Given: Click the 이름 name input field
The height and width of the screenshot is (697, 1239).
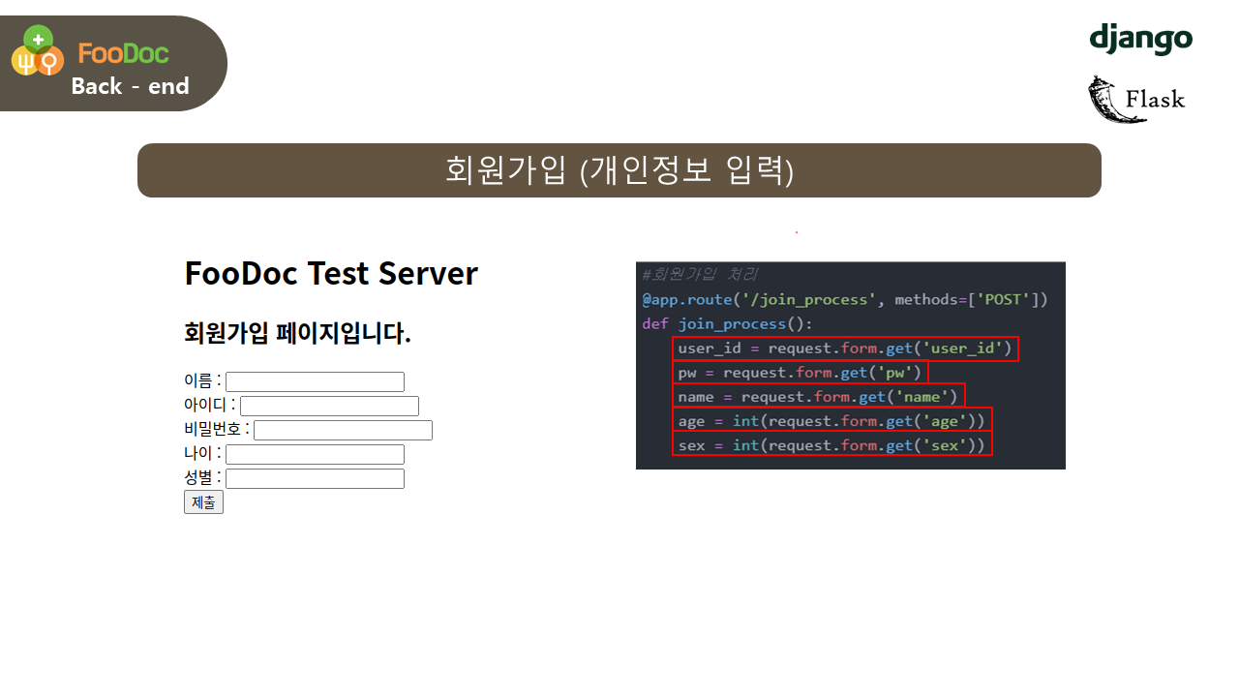Looking at the screenshot, I should pos(315,381).
